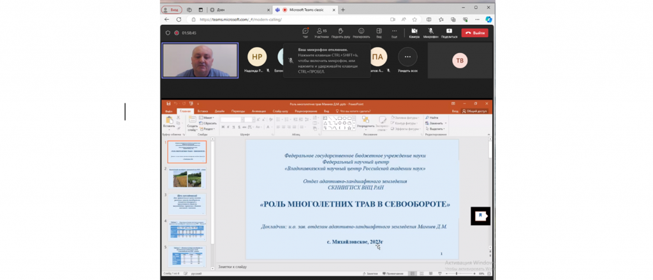
Task: Toggle italic (К) formatting
Action: tap(228, 127)
